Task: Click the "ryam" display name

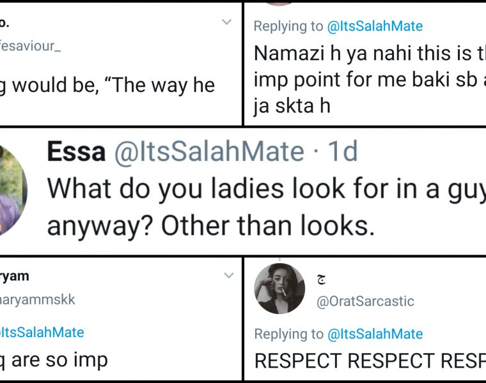Action: coord(15,276)
